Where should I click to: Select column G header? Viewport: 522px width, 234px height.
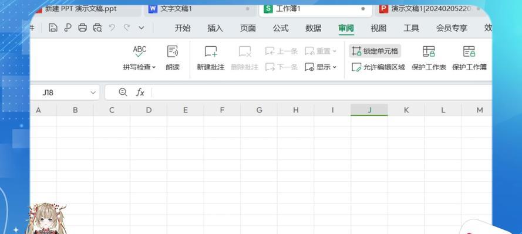(259, 110)
